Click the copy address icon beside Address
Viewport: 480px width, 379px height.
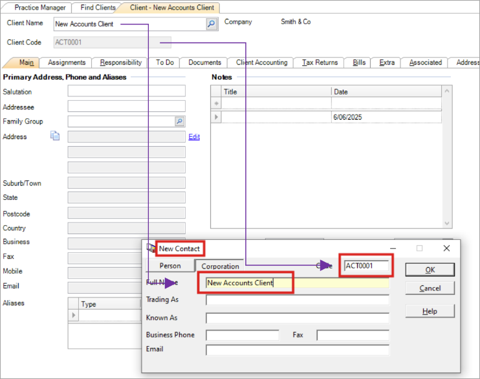(55, 136)
